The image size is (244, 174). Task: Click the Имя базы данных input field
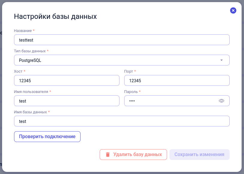tap(122, 121)
